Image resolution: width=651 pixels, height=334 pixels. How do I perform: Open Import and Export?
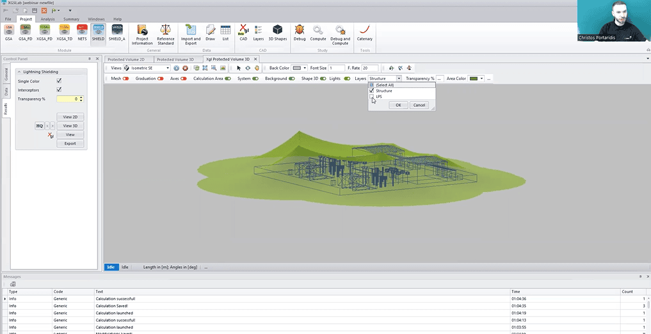tap(191, 35)
